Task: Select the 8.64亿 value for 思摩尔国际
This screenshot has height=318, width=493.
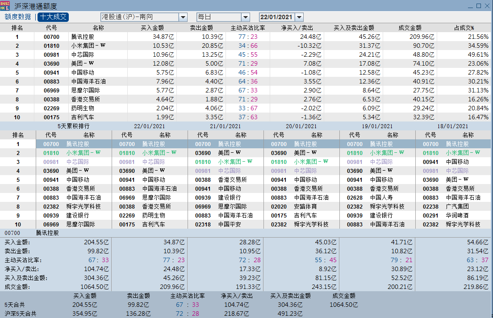Action: tap(372, 90)
